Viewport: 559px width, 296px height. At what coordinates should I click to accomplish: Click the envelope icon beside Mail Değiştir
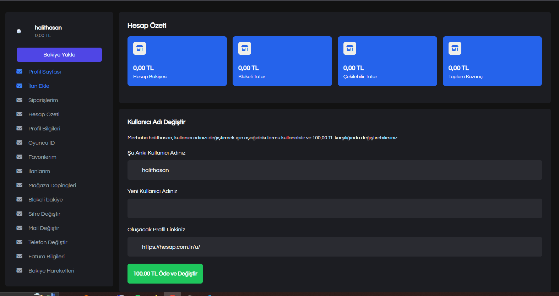20,228
